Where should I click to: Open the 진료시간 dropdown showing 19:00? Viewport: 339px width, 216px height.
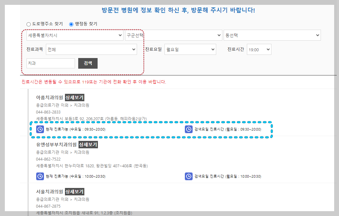pyautogui.click(x=259, y=49)
